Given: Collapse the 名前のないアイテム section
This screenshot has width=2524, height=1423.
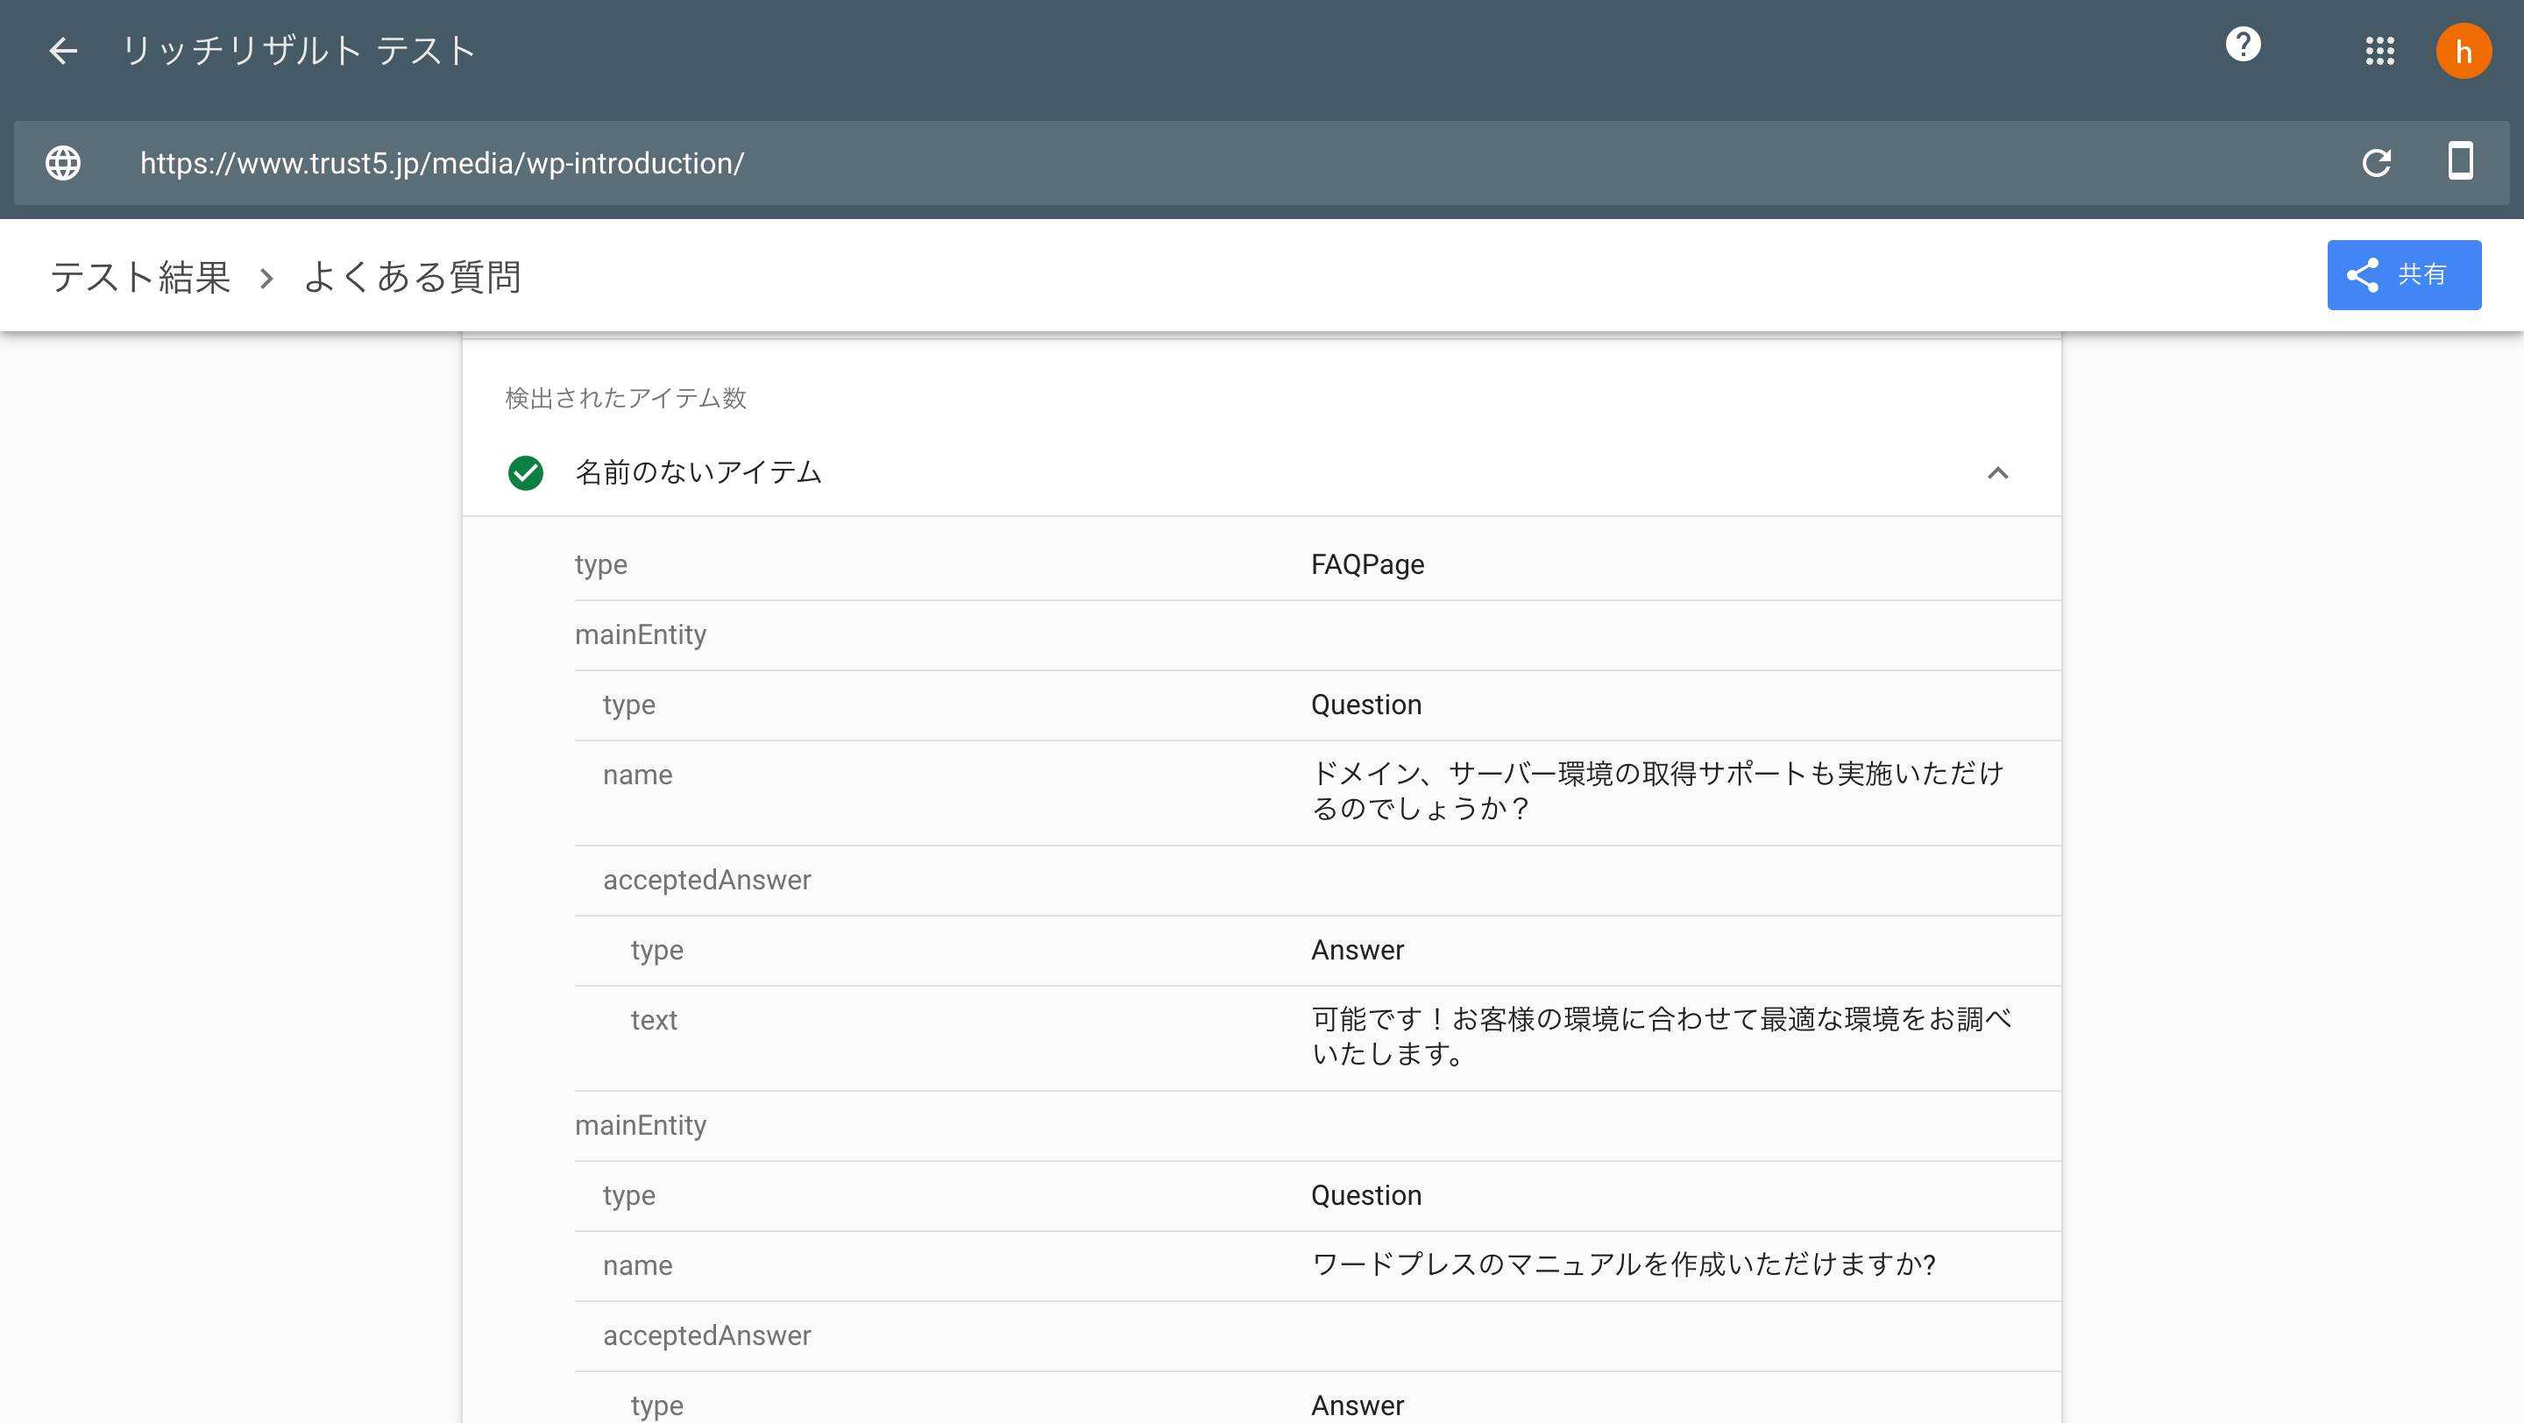Looking at the screenshot, I should (x=1998, y=473).
